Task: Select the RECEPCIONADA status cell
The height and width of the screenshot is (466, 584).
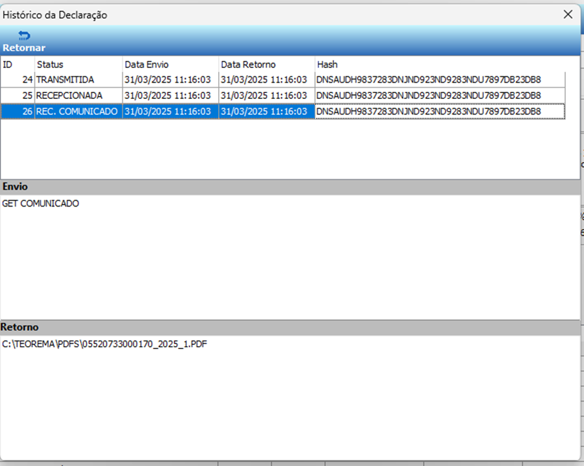Action: (79, 96)
